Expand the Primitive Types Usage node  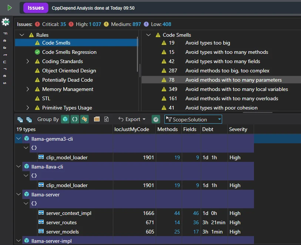(x=28, y=108)
